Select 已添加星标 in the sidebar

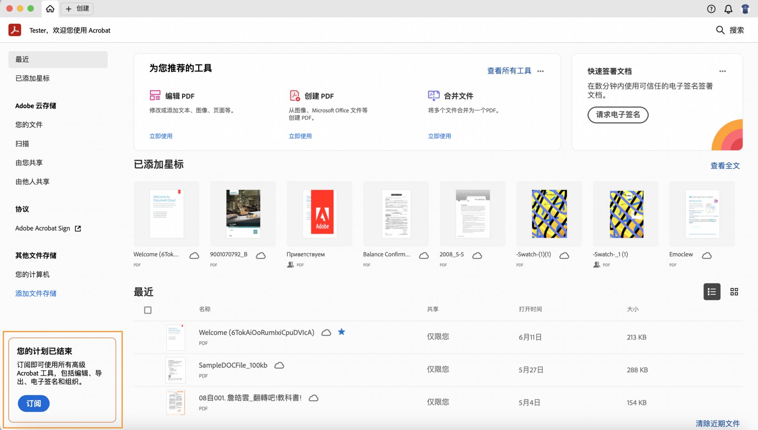(32, 78)
